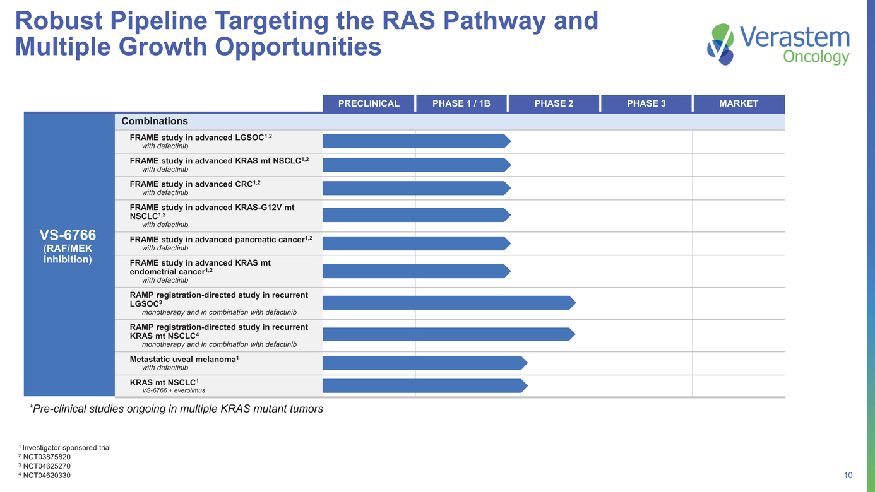Select the PHASE 3 column header
The height and width of the screenshot is (492, 875).
point(646,103)
